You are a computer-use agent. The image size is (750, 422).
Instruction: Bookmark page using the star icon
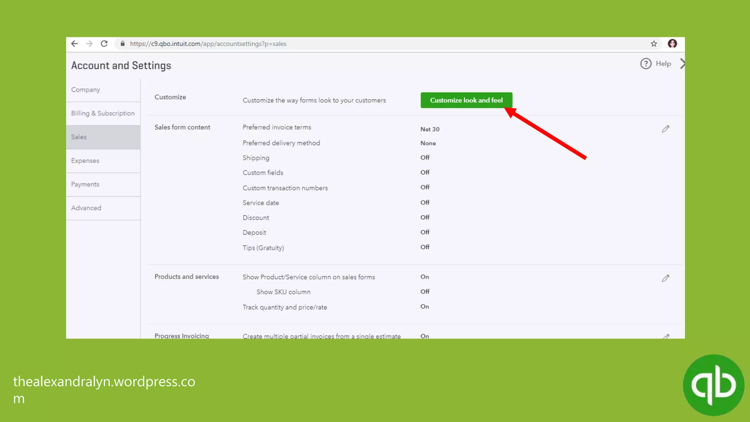[x=654, y=44]
